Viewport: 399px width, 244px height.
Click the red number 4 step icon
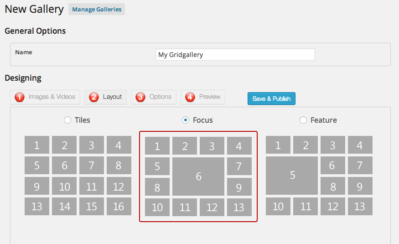coord(190,97)
